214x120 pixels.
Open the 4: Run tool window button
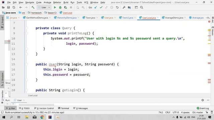[x=11, y=108]
